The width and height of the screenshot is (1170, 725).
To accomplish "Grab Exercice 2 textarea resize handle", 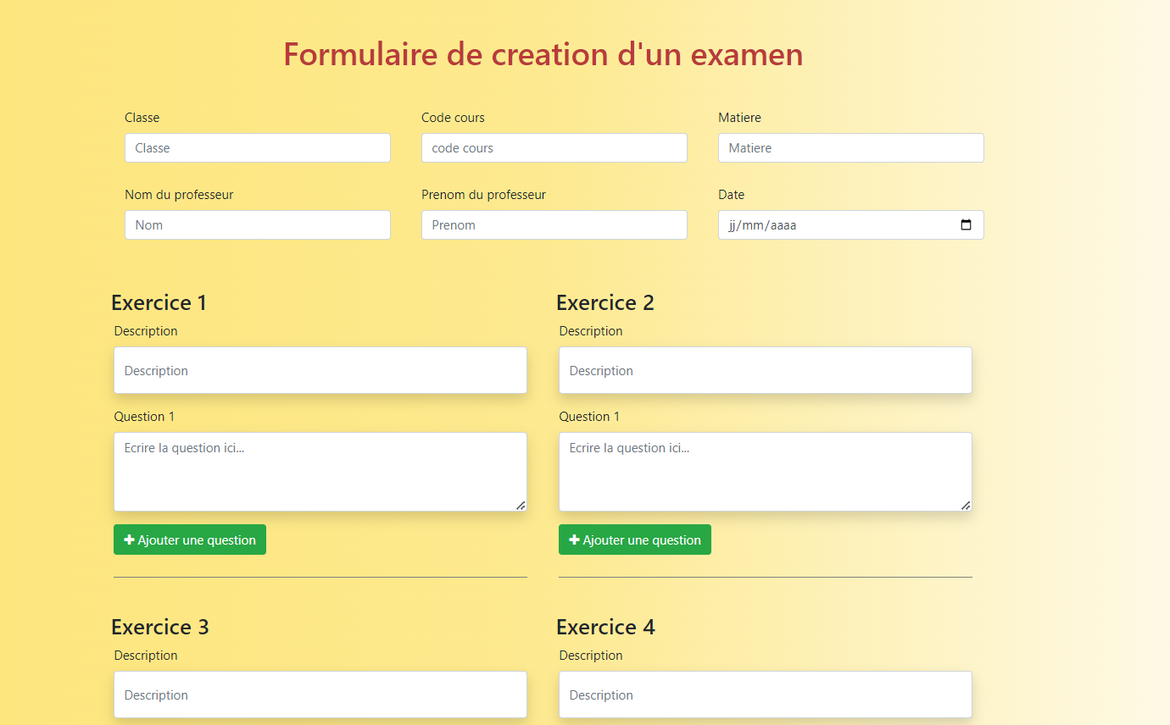I will (x=966, y=505).
